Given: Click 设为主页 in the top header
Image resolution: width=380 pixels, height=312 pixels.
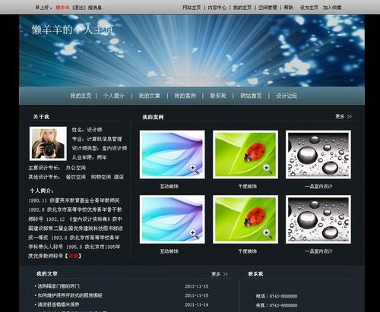Looking at the screenshot, I should pos(309,8).
